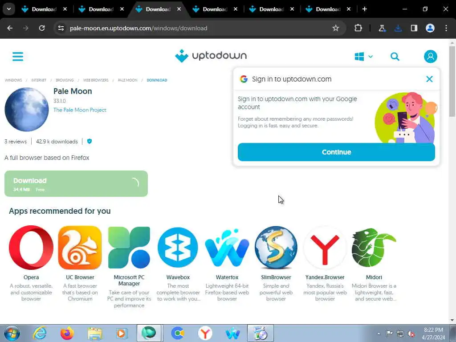Open the Windows Start button
Image resolution: width=456 pixels, height=342 pixels.
(12, 333)
